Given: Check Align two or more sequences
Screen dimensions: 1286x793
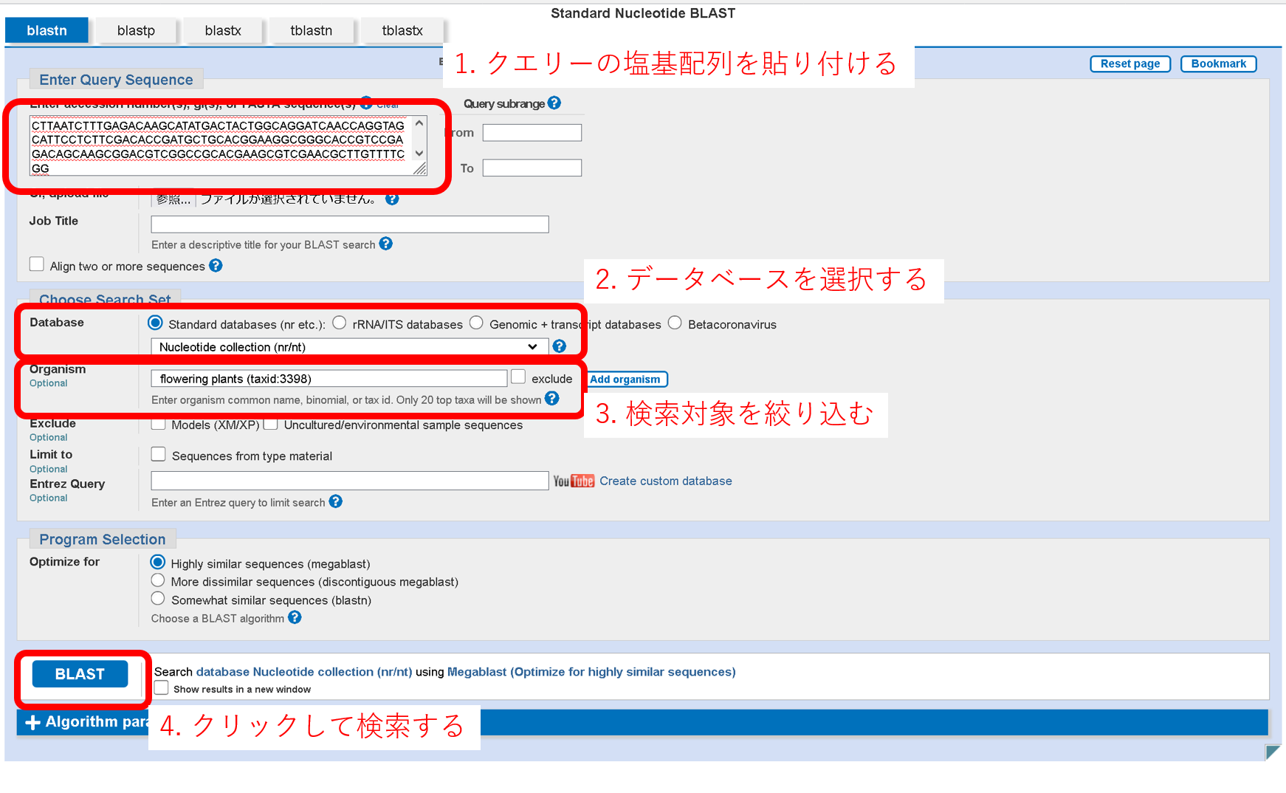Looking at the screenshot, I should pos(36,264).
